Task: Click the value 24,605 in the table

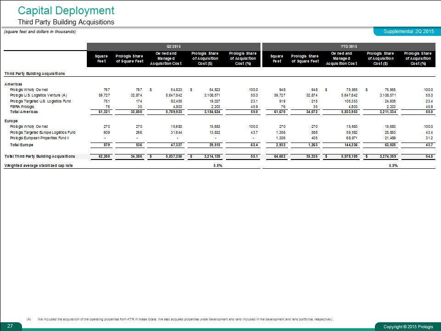Action: point(390,101)
